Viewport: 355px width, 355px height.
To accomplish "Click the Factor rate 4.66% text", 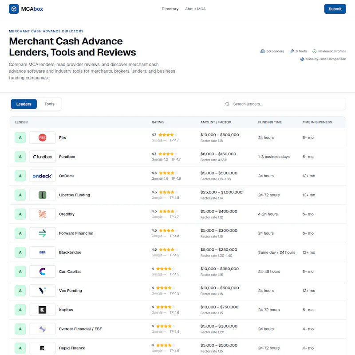I will [214, 160].
